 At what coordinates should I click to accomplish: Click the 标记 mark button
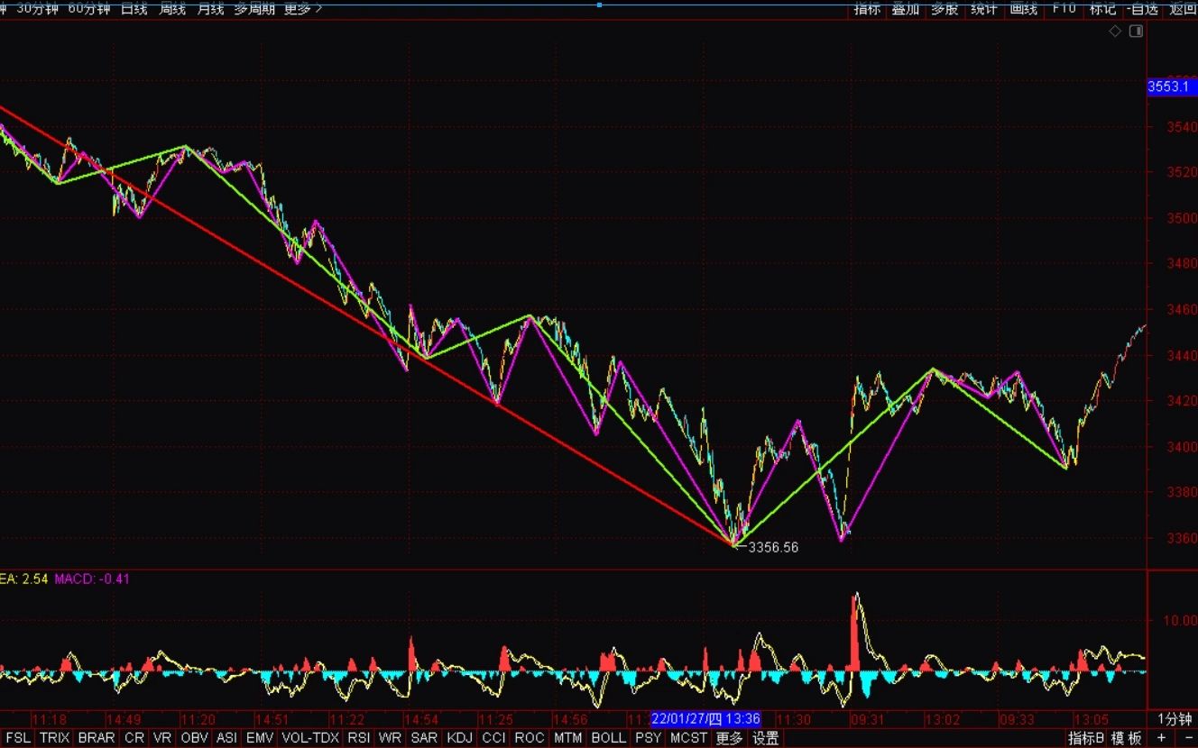tap(1102, 8)
